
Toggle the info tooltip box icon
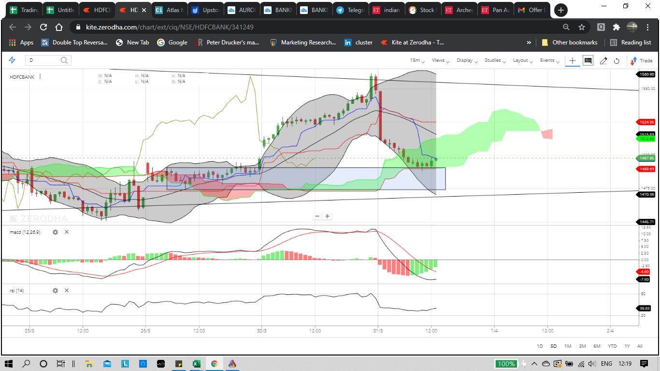tap(588, 60)
